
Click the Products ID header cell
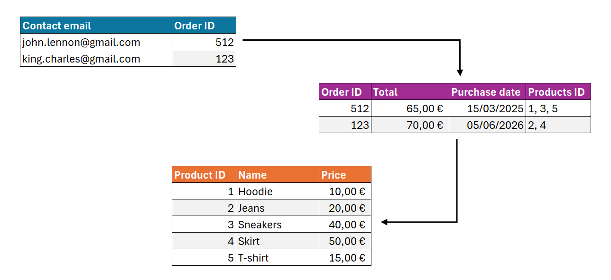click(558, 92)
